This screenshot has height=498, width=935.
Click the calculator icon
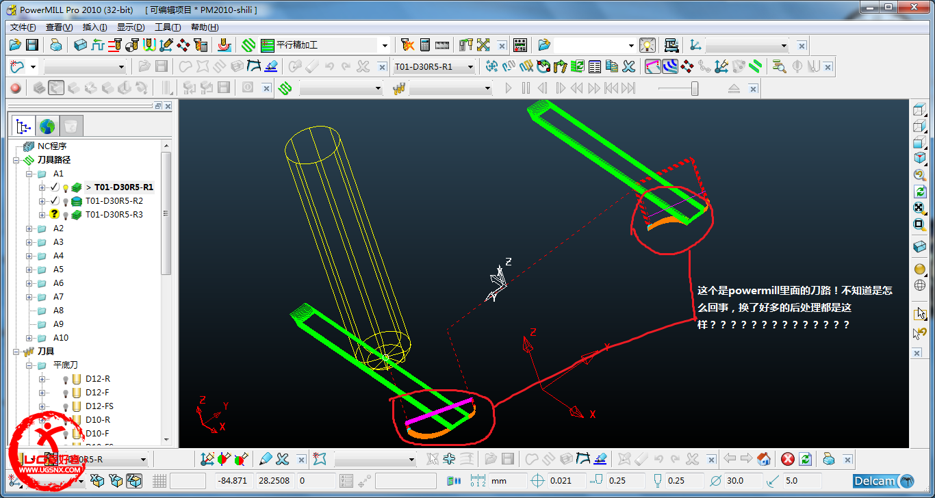(425, 45)
